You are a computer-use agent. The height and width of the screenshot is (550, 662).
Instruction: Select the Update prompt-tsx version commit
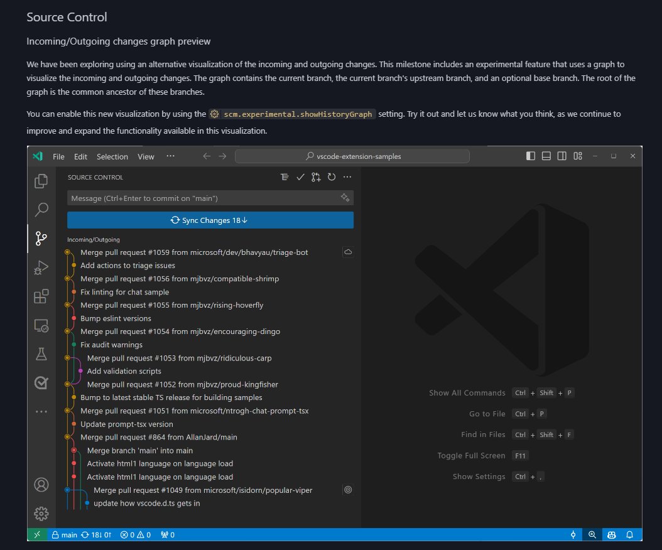(127, 424)
